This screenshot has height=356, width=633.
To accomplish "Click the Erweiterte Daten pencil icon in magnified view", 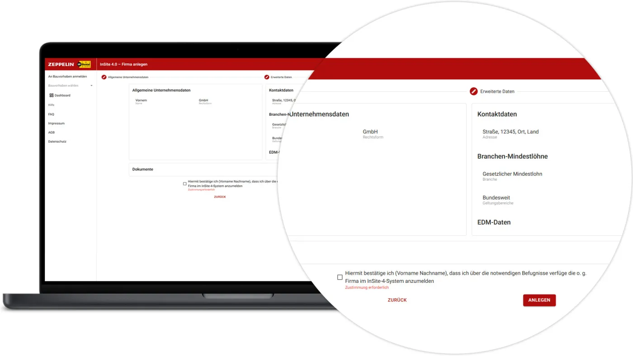I will click(x=473, y=91).
